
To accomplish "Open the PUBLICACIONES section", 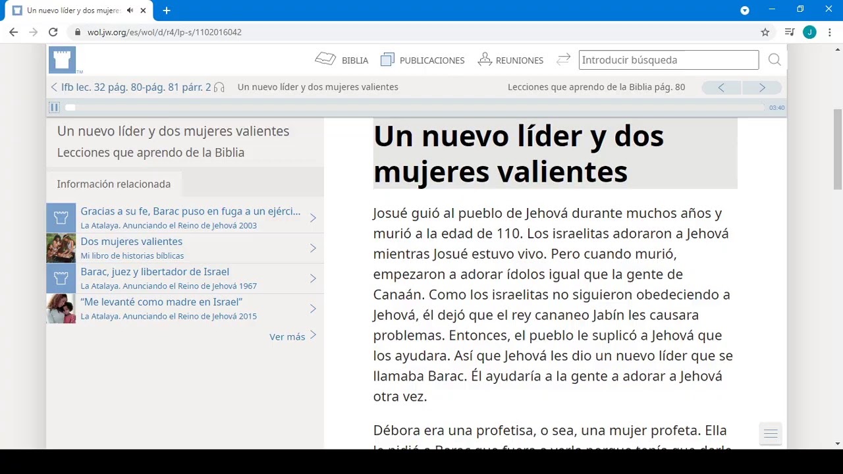I will pos(422,60).
